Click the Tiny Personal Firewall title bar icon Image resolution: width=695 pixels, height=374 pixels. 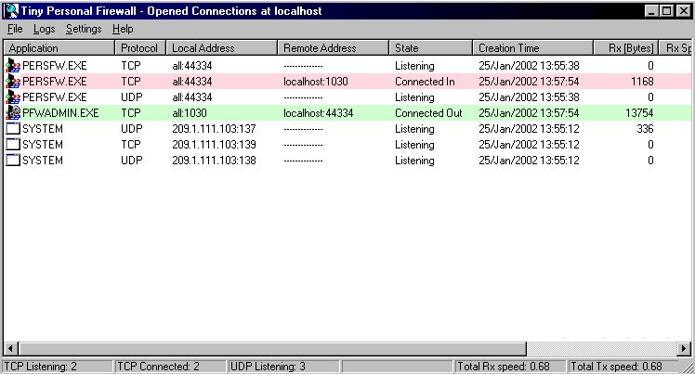pos(11,10)
